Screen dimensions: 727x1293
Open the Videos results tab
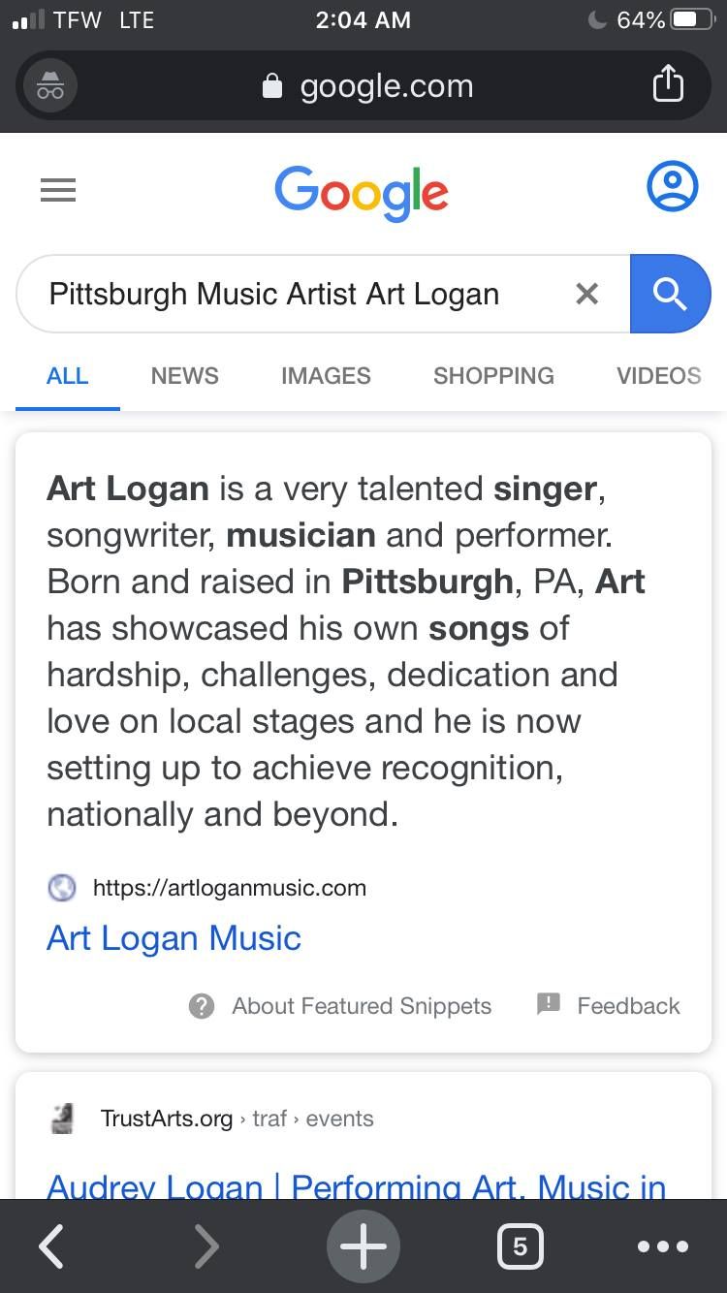click(658, 376)
